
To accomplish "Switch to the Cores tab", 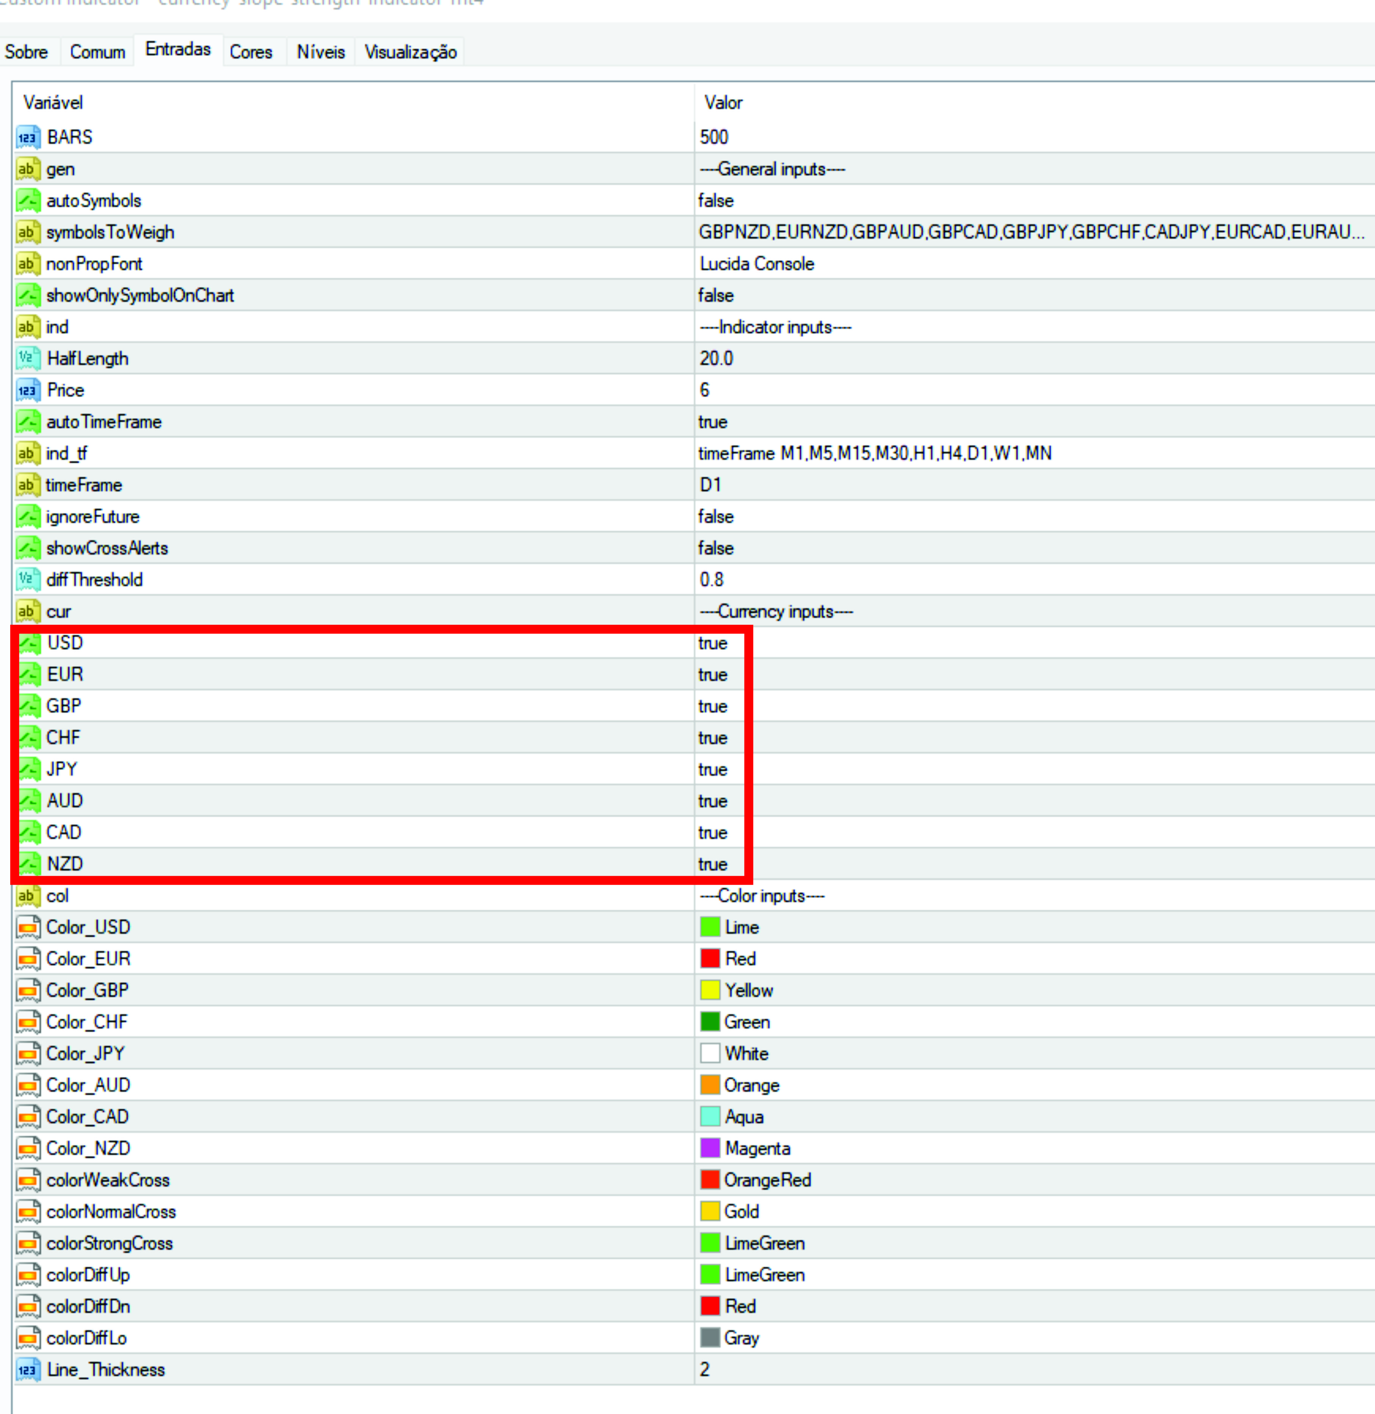I will coord(251,52).
